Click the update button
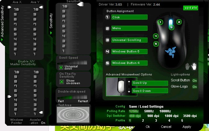Image resolution: width=209 pixels, height=131 pixels. tap(191, 8)
